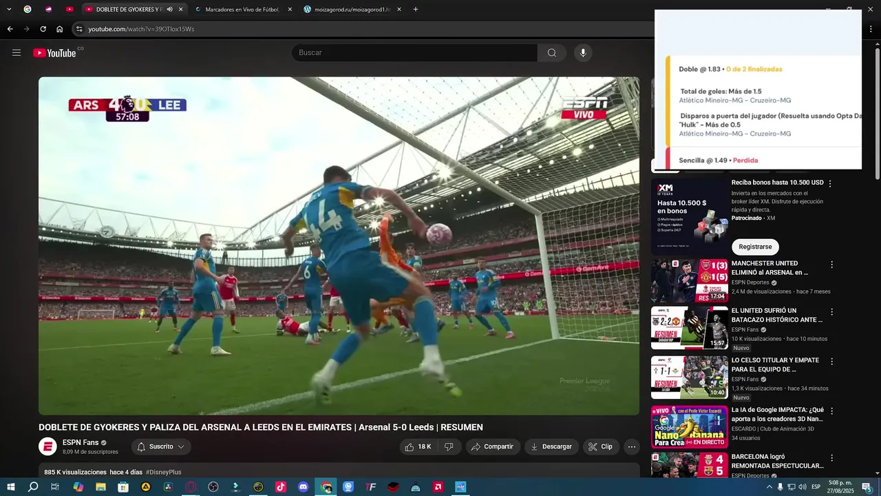The width and height of the screenshot is (881, 496).
Task: Open Barcelona logró remontada video thumbnail
Action: (690, 466)
